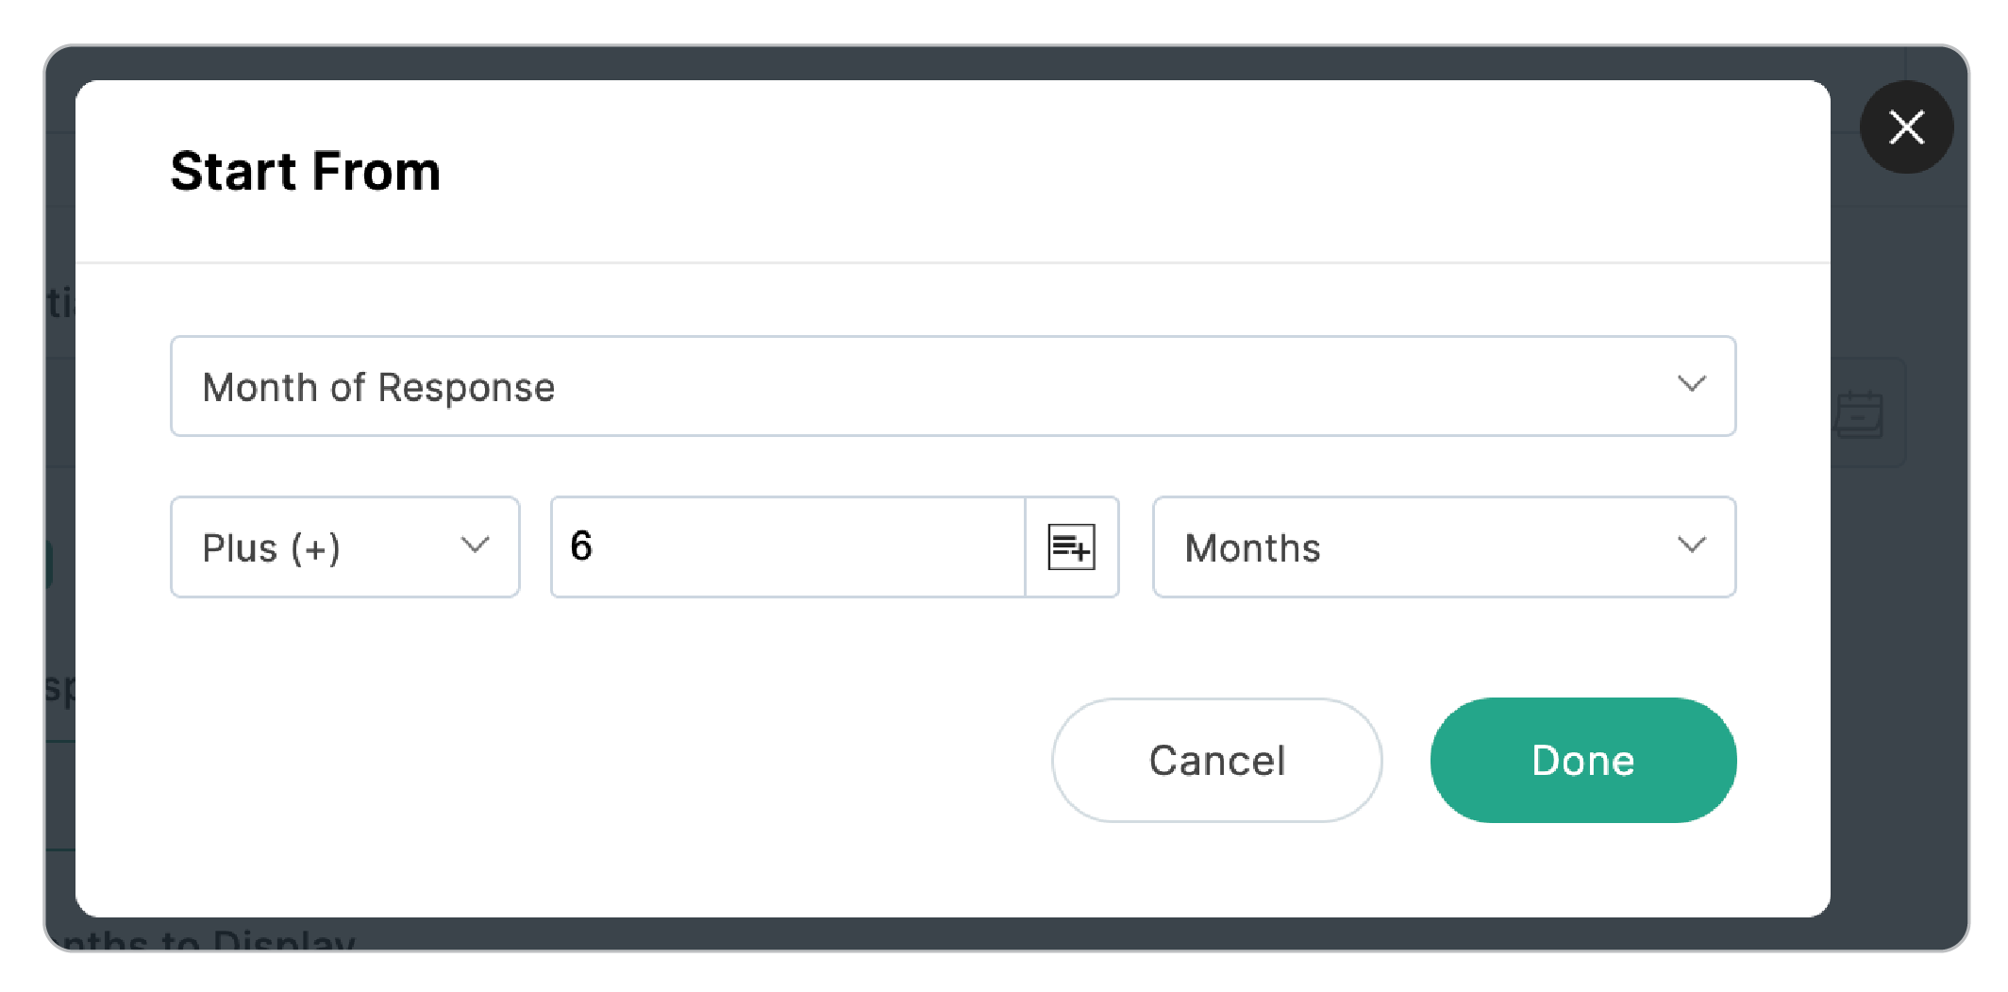Click the number field containing 6
The image size is (2008, 992).
(787, 547)
